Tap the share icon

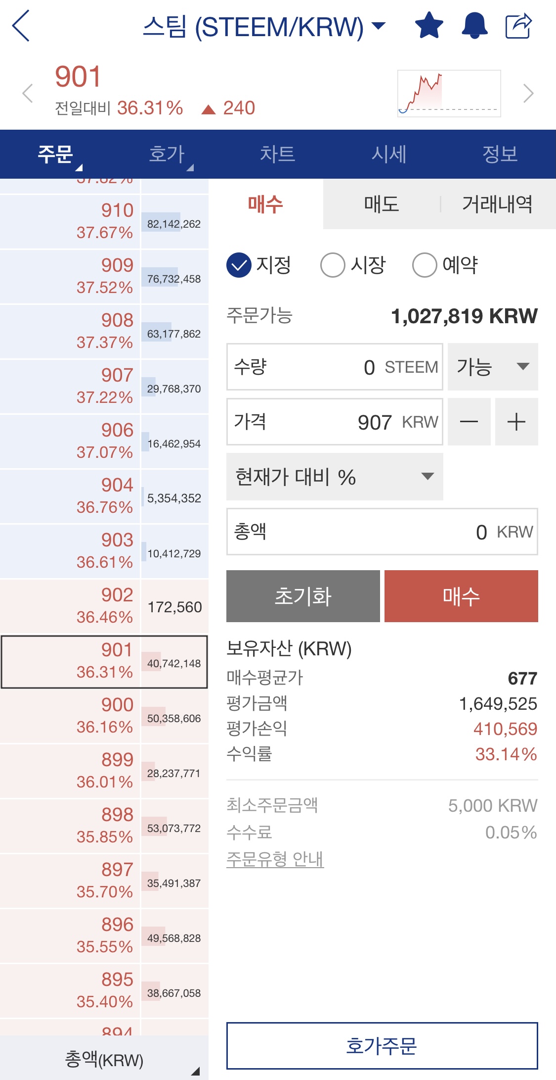[x=518, y=25]
